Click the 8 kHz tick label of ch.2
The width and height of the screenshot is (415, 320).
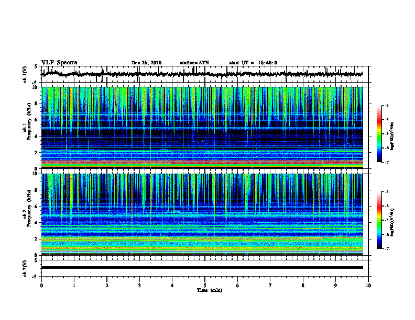tap(37, 190)
